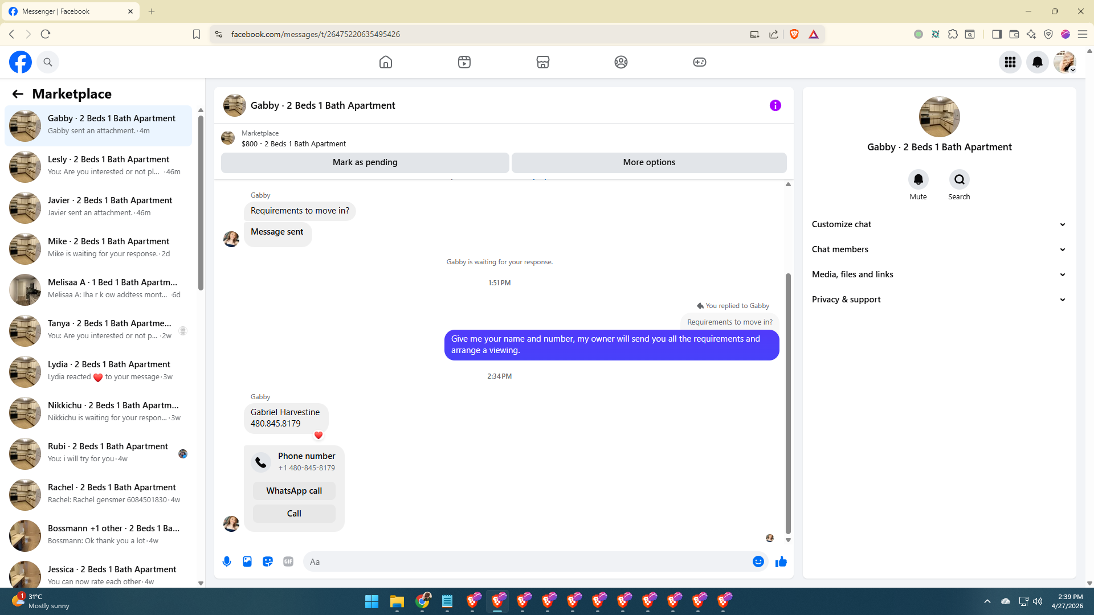
Task: Bookmark this page with the bookmark icon
Action: [197, 34]
